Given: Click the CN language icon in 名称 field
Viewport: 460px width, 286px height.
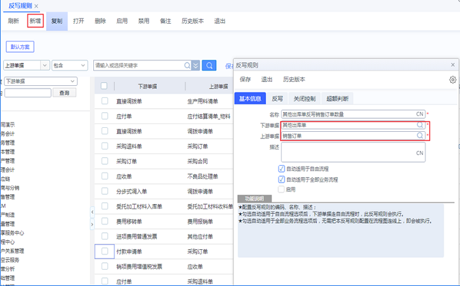Looking at the screenshot, I should pos(420,114).
